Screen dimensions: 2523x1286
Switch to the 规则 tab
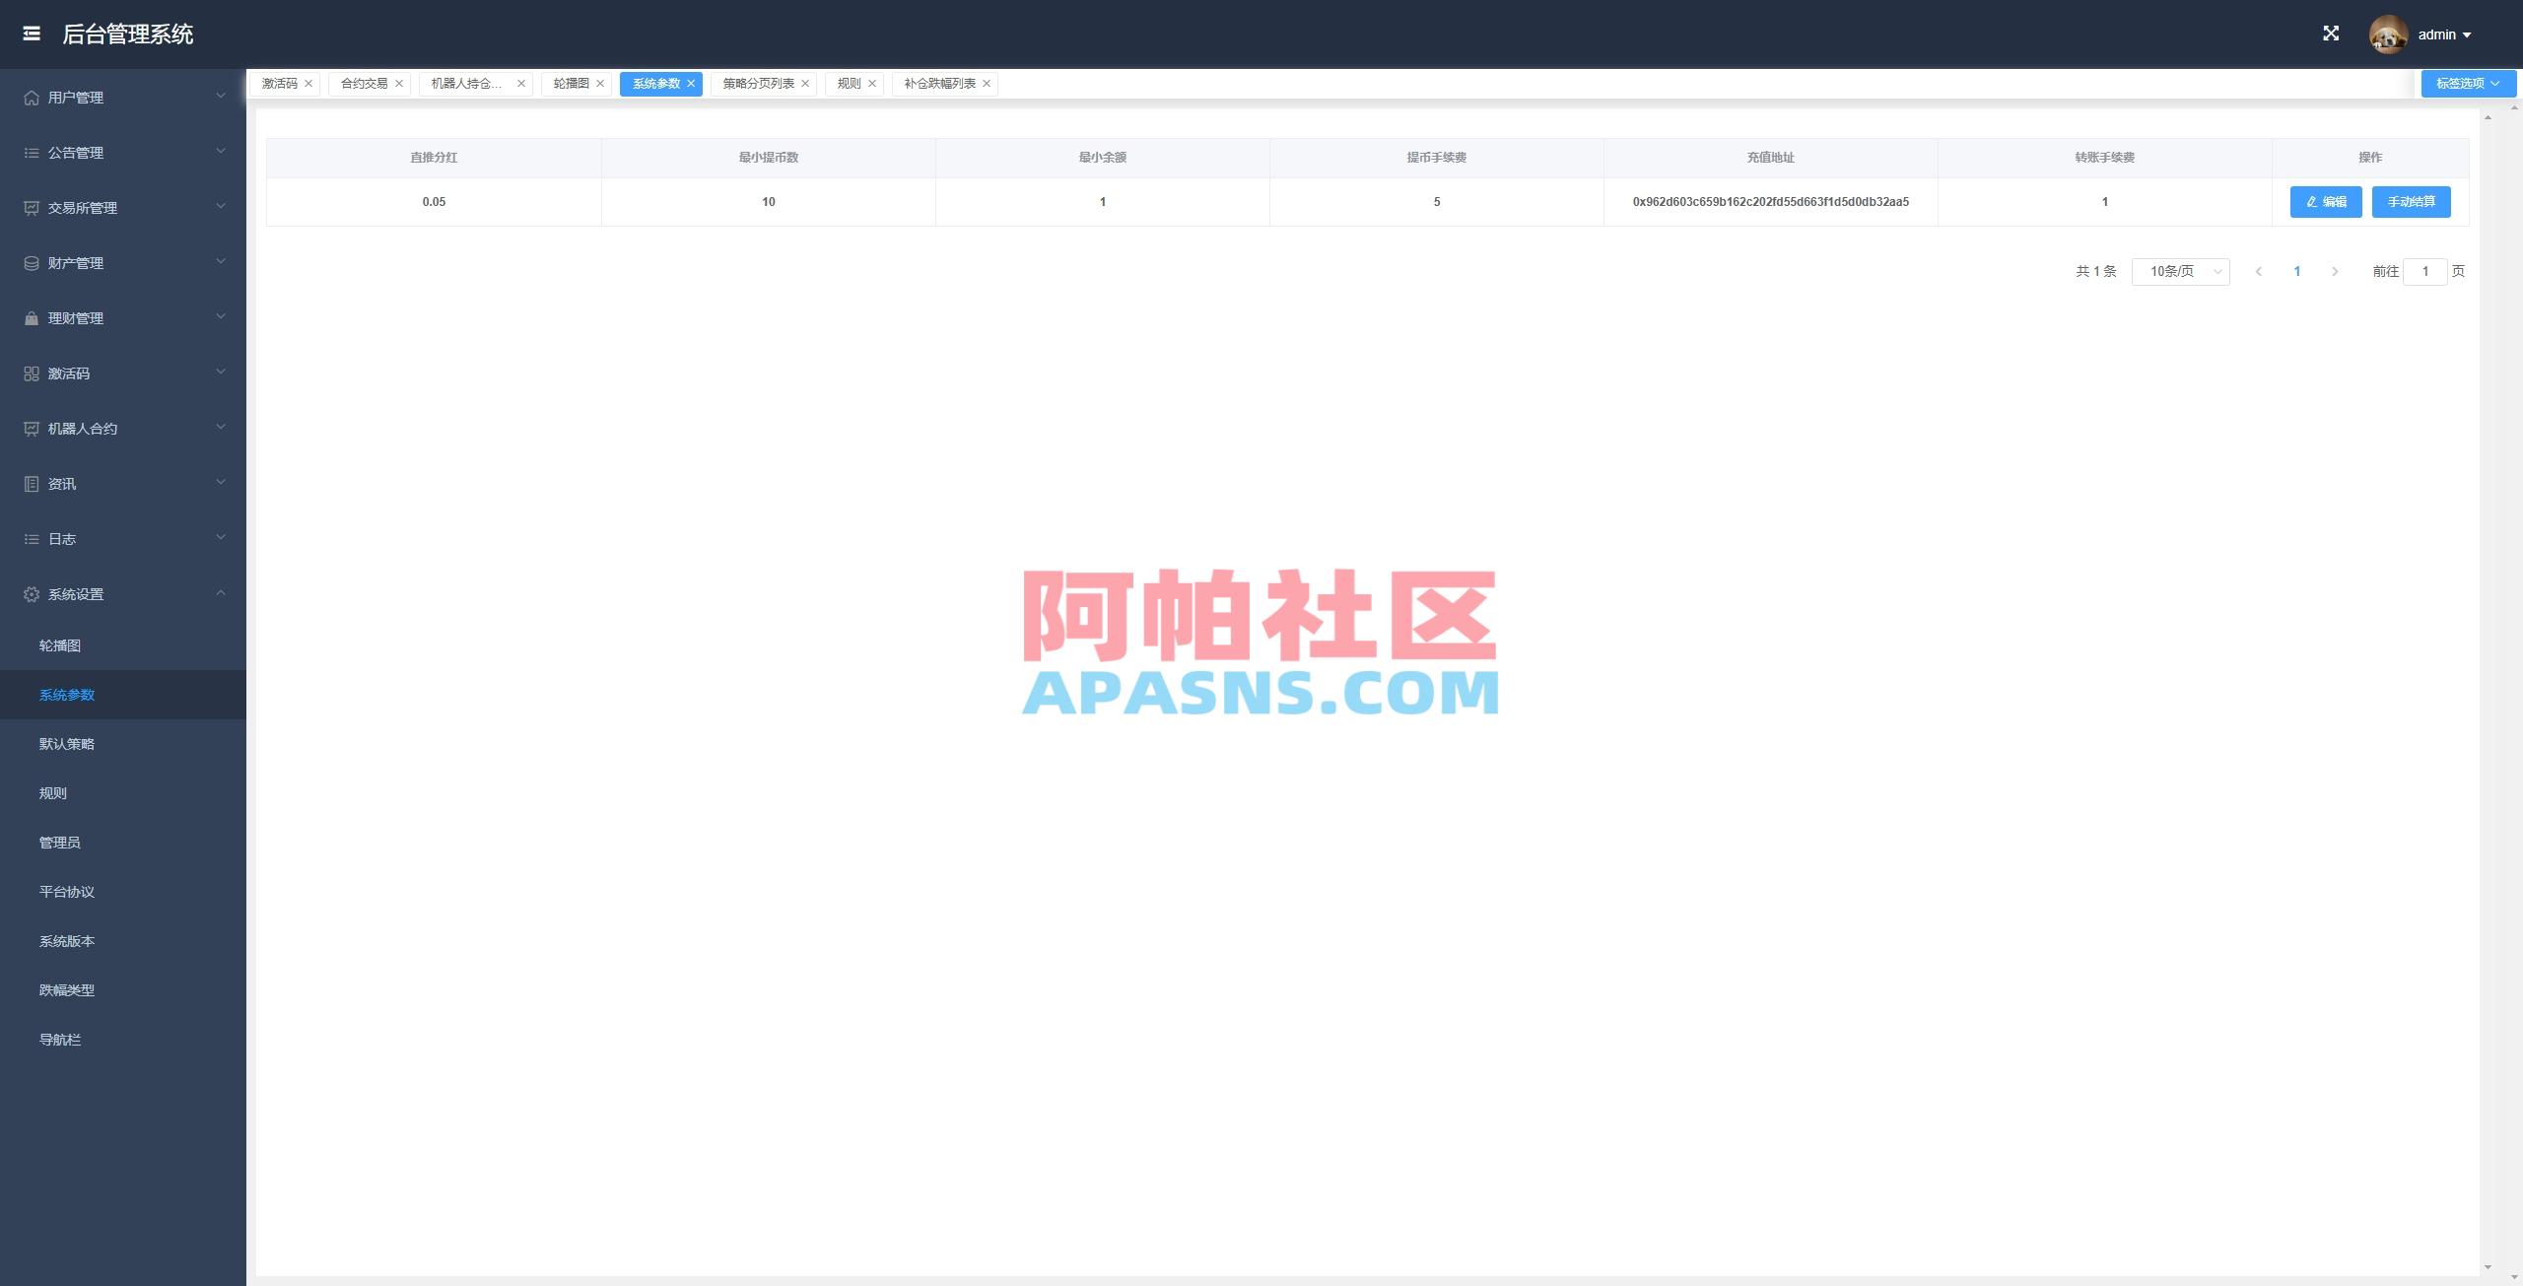(x=846, y=83)
